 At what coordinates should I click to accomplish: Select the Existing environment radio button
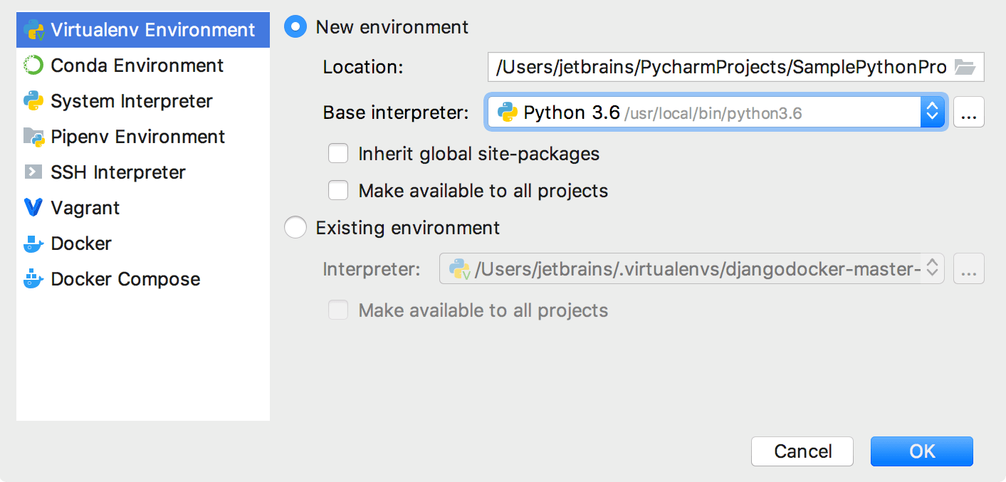tap(295, 227)
